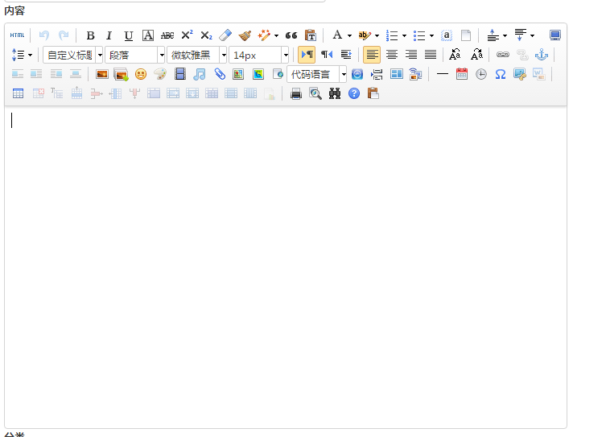Insert current time with clock icon

pyautogui.click(x=481, y=74)
